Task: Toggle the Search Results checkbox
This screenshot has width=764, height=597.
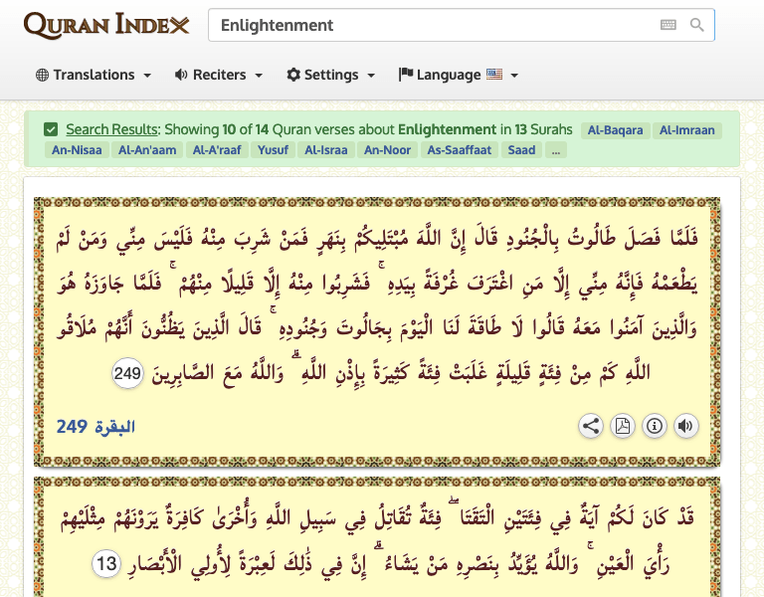Action: pos(51,129)
